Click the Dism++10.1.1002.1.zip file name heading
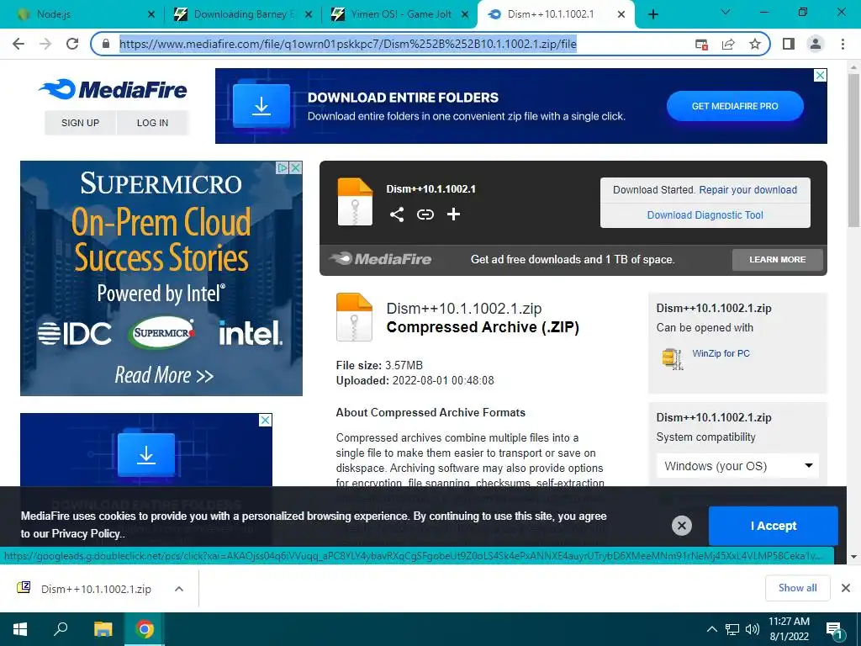This screenshot has height=646, width=861. point(464,309)
